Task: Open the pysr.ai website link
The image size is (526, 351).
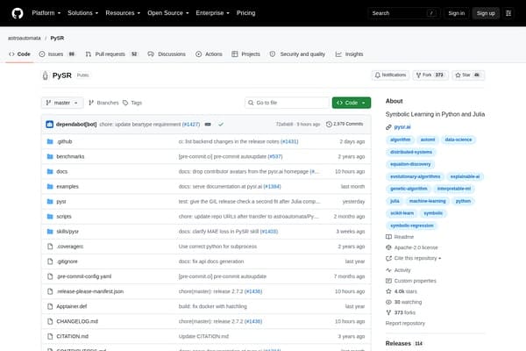Action: pos(402,127)
